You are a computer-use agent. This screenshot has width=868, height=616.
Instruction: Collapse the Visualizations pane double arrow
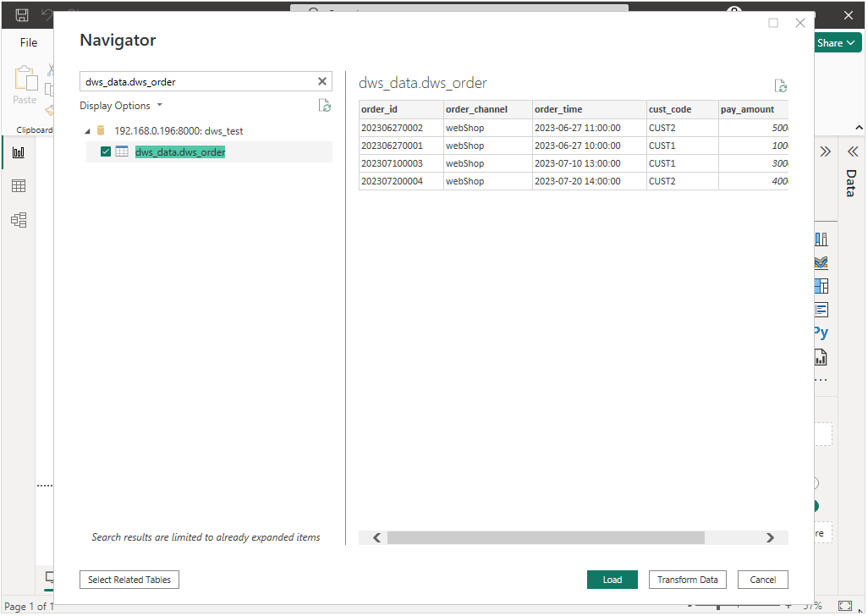[x=826, y=151]
